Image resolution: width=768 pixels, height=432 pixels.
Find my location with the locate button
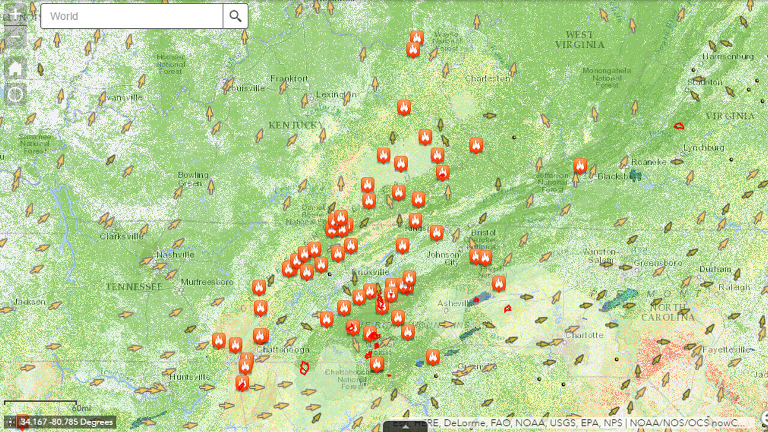tap(15, 94)
